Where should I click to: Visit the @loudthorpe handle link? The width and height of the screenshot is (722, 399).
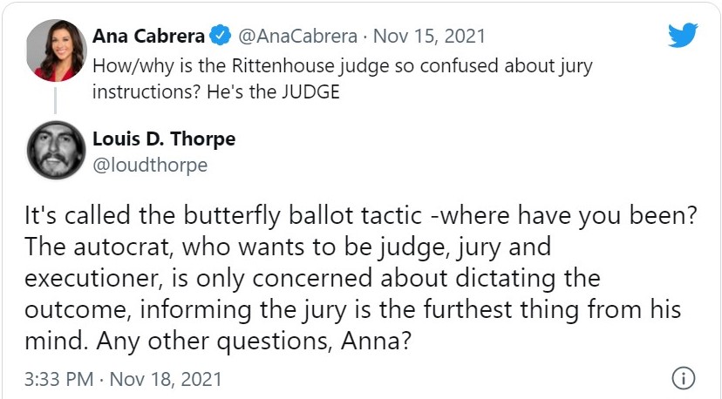click(150, 165)
